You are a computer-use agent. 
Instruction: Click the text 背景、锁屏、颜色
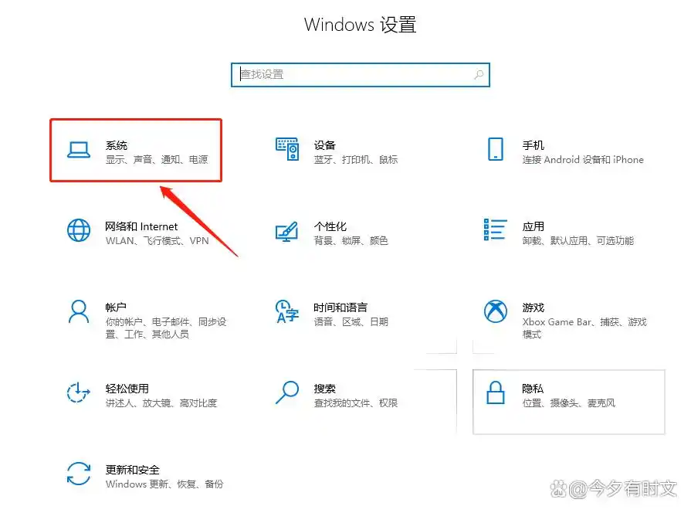coord(351,240)
